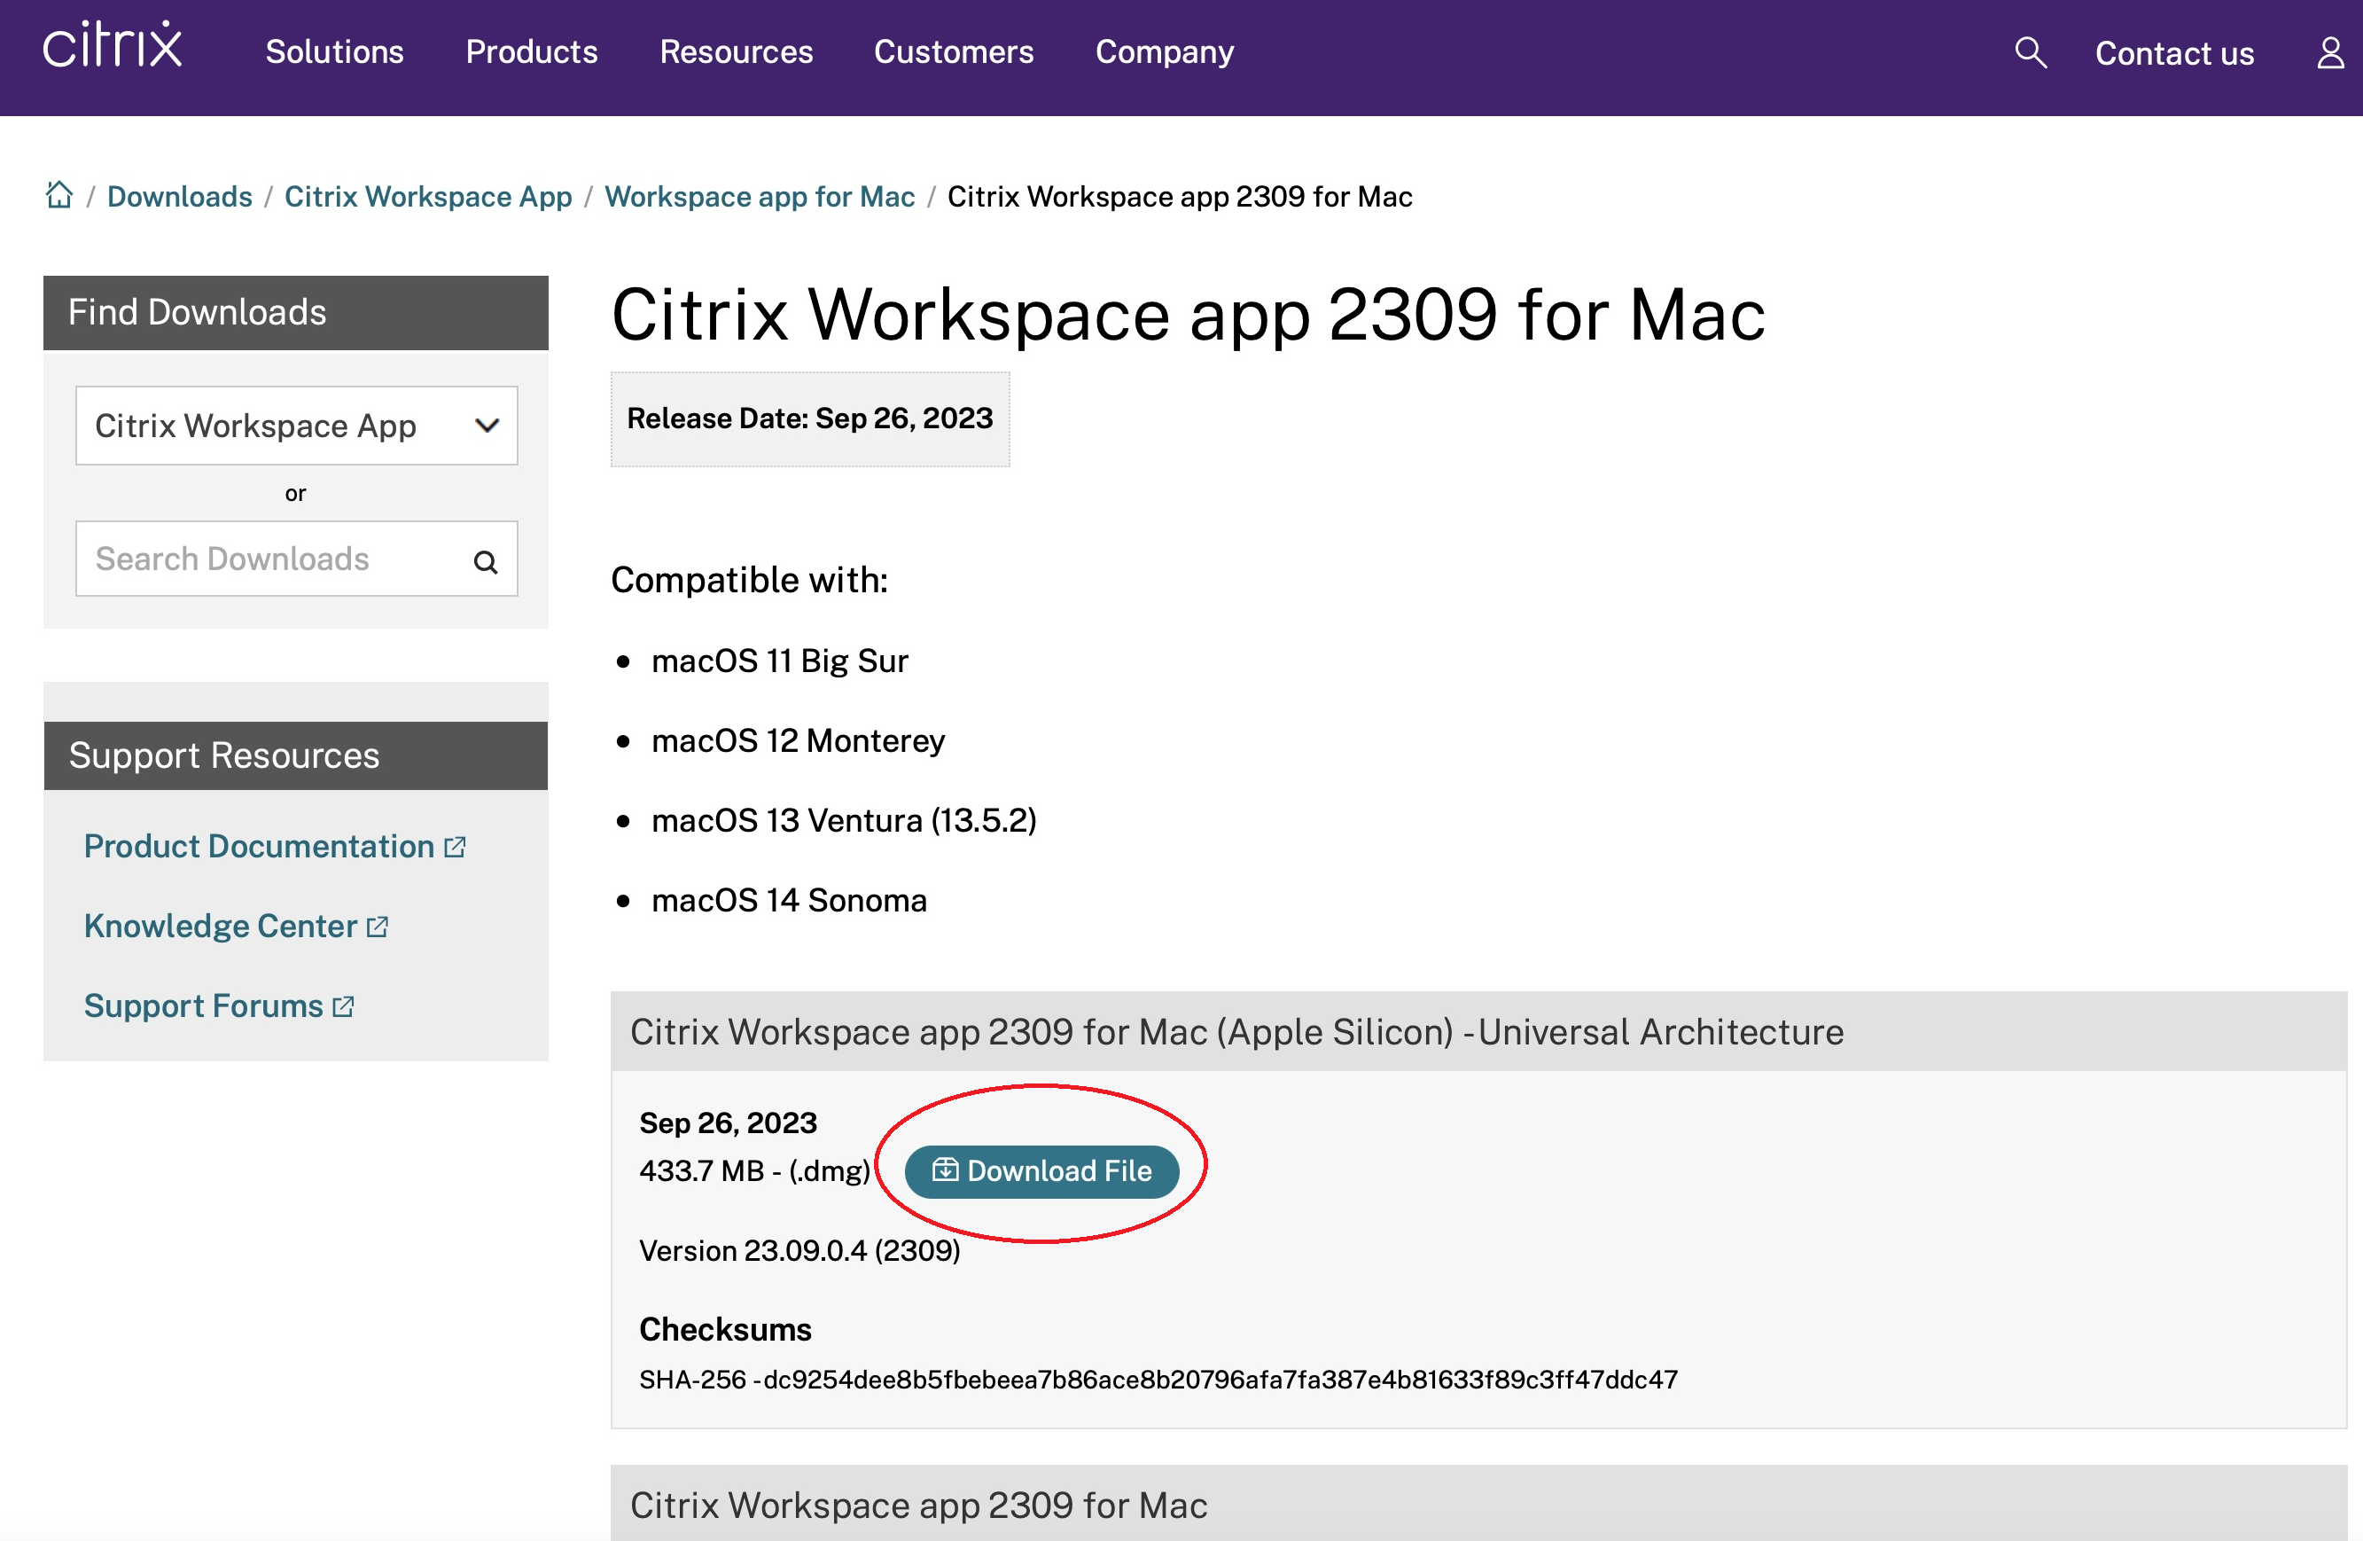Screen dimensions: 2363x1541
Task: Click external link icon beside Support Forums
Action: pyautogui.click(x=344, y=1007)
